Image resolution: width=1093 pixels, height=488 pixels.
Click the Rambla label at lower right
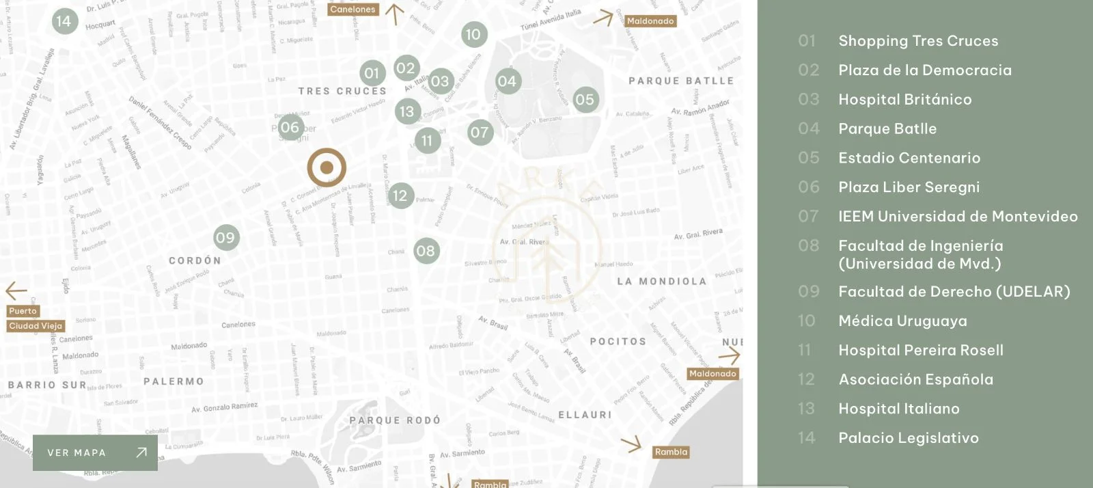coord(671,452)
